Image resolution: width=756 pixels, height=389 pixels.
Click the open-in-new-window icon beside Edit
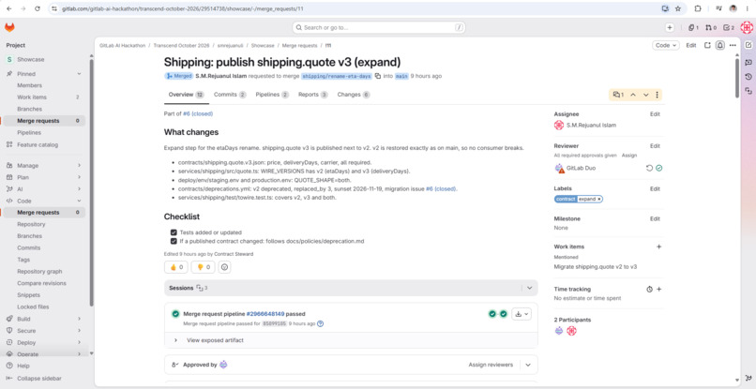pos(707,45)
